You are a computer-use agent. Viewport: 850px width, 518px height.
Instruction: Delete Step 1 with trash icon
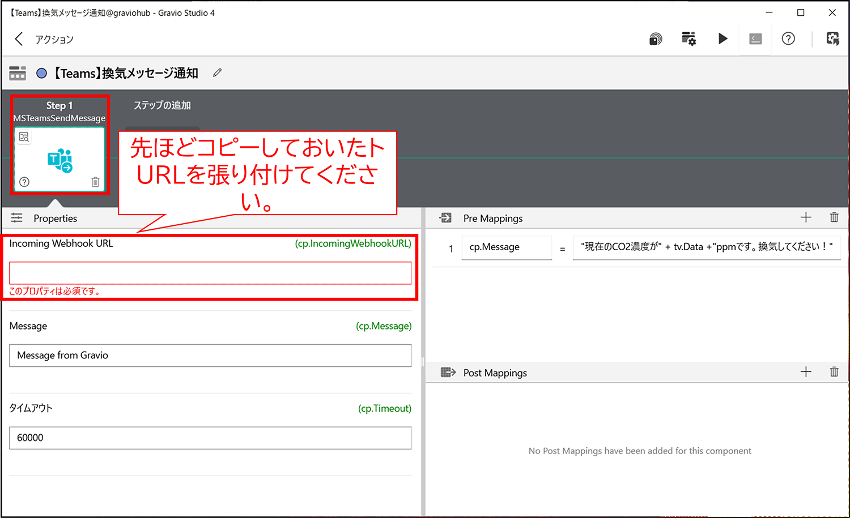95,182
